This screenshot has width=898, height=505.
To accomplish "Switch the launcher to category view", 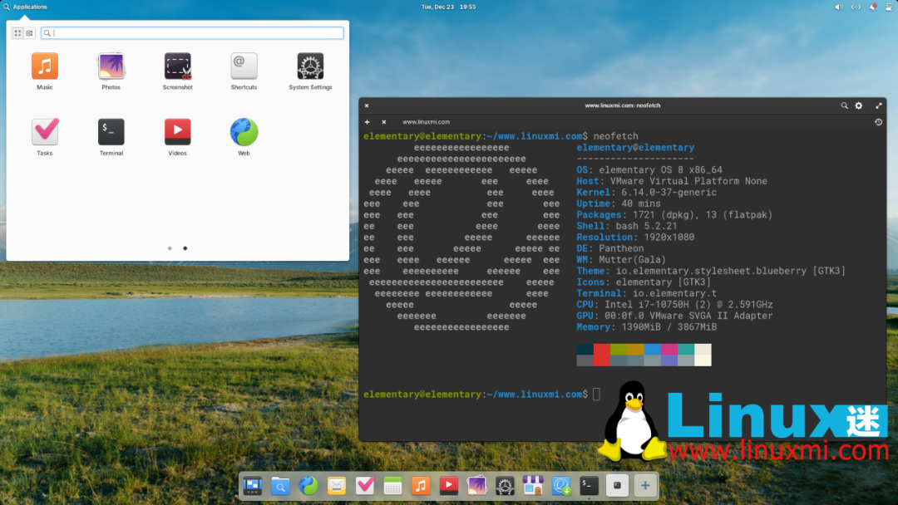I will point(30,32).
